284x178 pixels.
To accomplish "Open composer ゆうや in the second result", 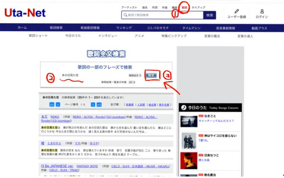I will pyautogui.click(x=94, y=143).
